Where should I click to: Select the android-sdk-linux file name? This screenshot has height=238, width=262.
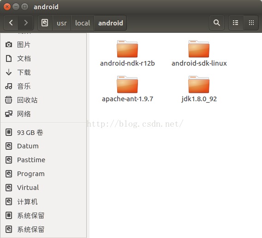199,63
